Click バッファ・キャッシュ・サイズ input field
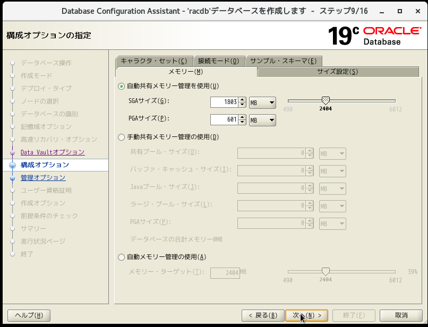Screen dimensions: 428x327 [x=271, y=171]
